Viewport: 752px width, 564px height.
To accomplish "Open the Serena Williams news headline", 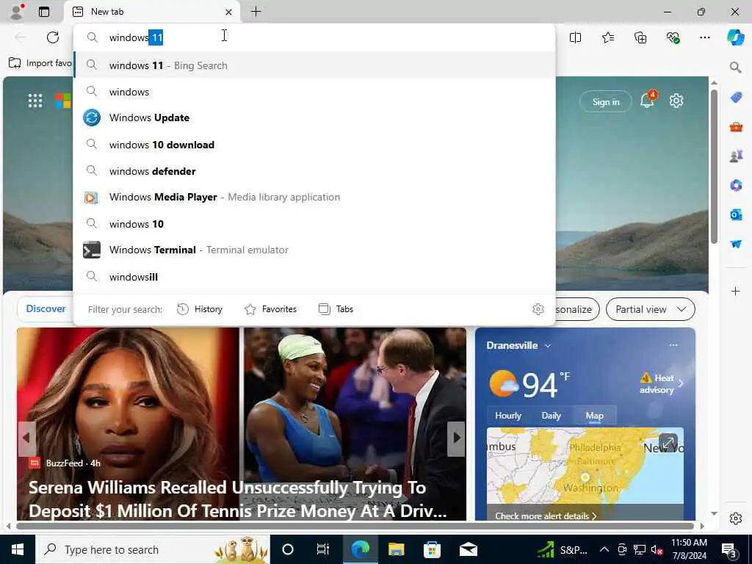I will (x=237, y=499).
